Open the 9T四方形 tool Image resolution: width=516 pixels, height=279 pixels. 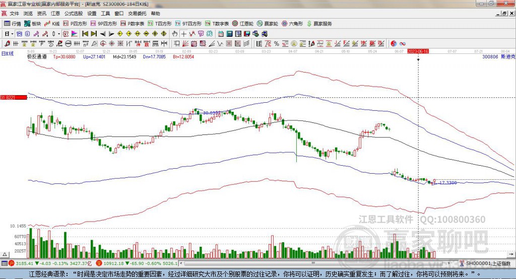point(188,24)
